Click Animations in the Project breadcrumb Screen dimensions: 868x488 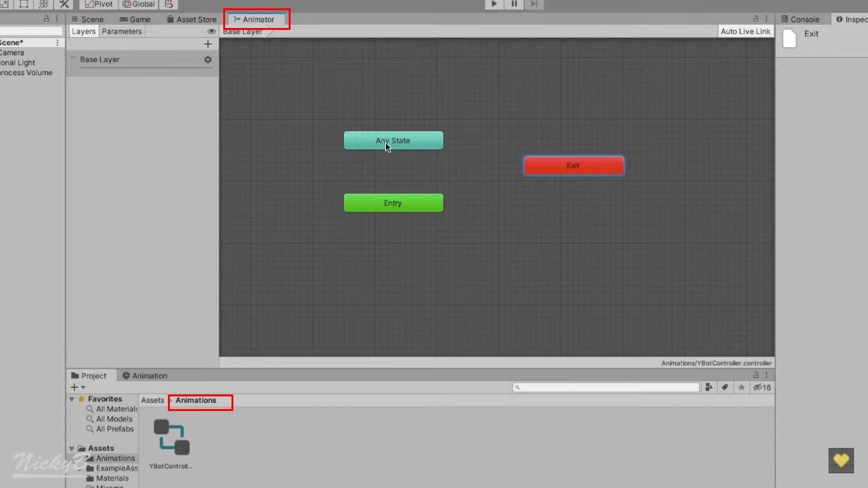click(x=196, y=400)
